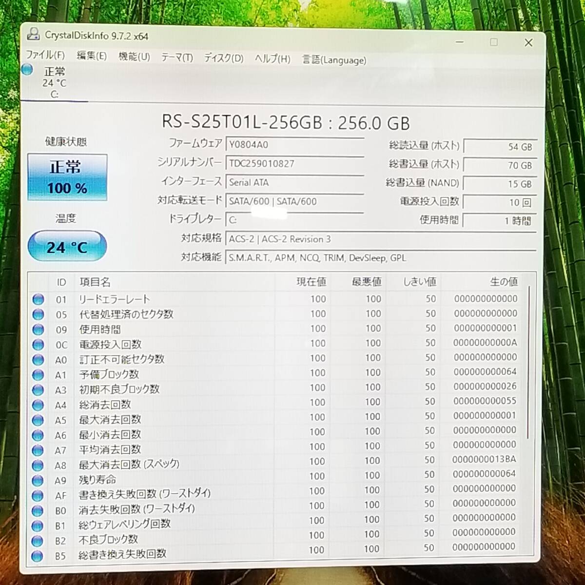Viewport: 585px width, 585px height.
Task: Click status circle in row 05 代替処理済のセクタ数
Action: [38, 314]
